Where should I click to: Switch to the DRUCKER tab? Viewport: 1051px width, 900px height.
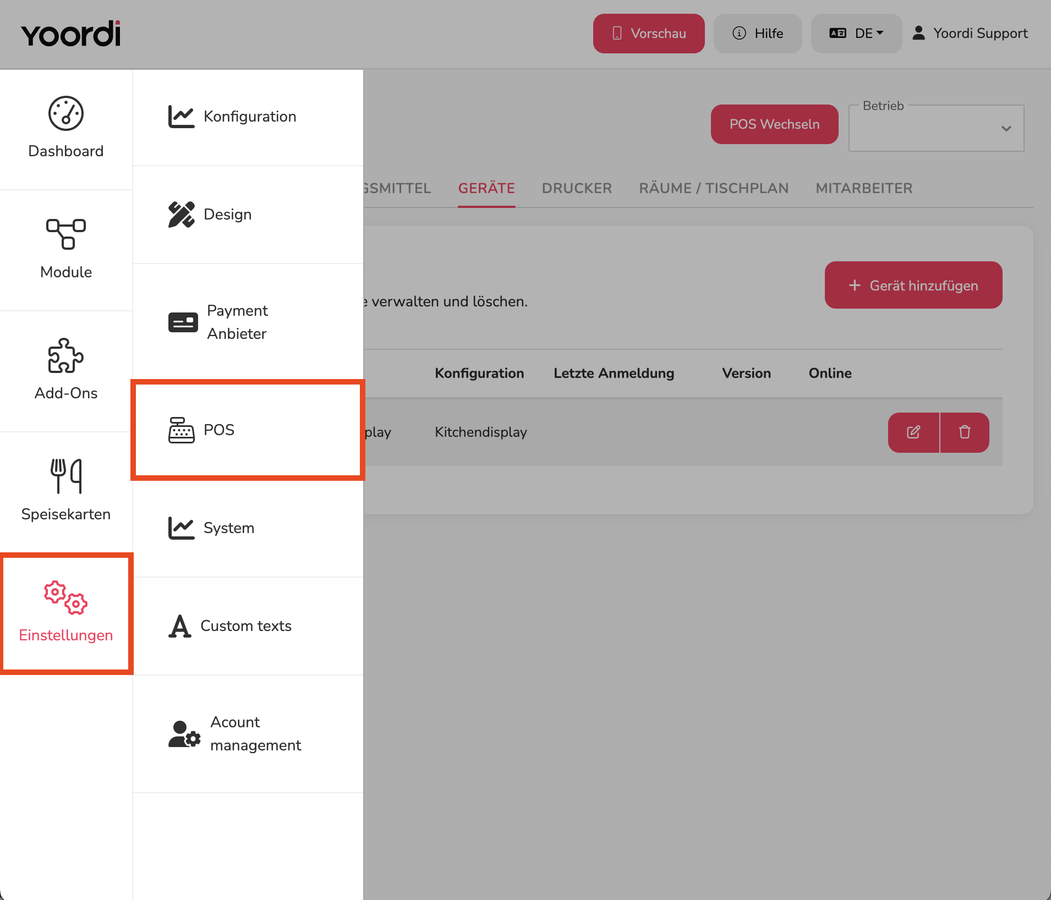pyautogui.click(x=577, y=188)
